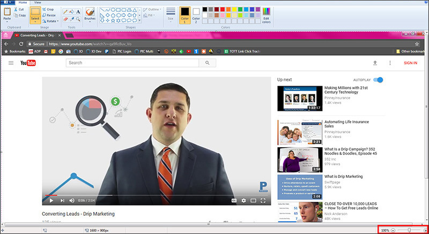Choose the Five-point star shape
Viewport: 429px width, 234px height.
pyautogui.click(x=113, y=20)
